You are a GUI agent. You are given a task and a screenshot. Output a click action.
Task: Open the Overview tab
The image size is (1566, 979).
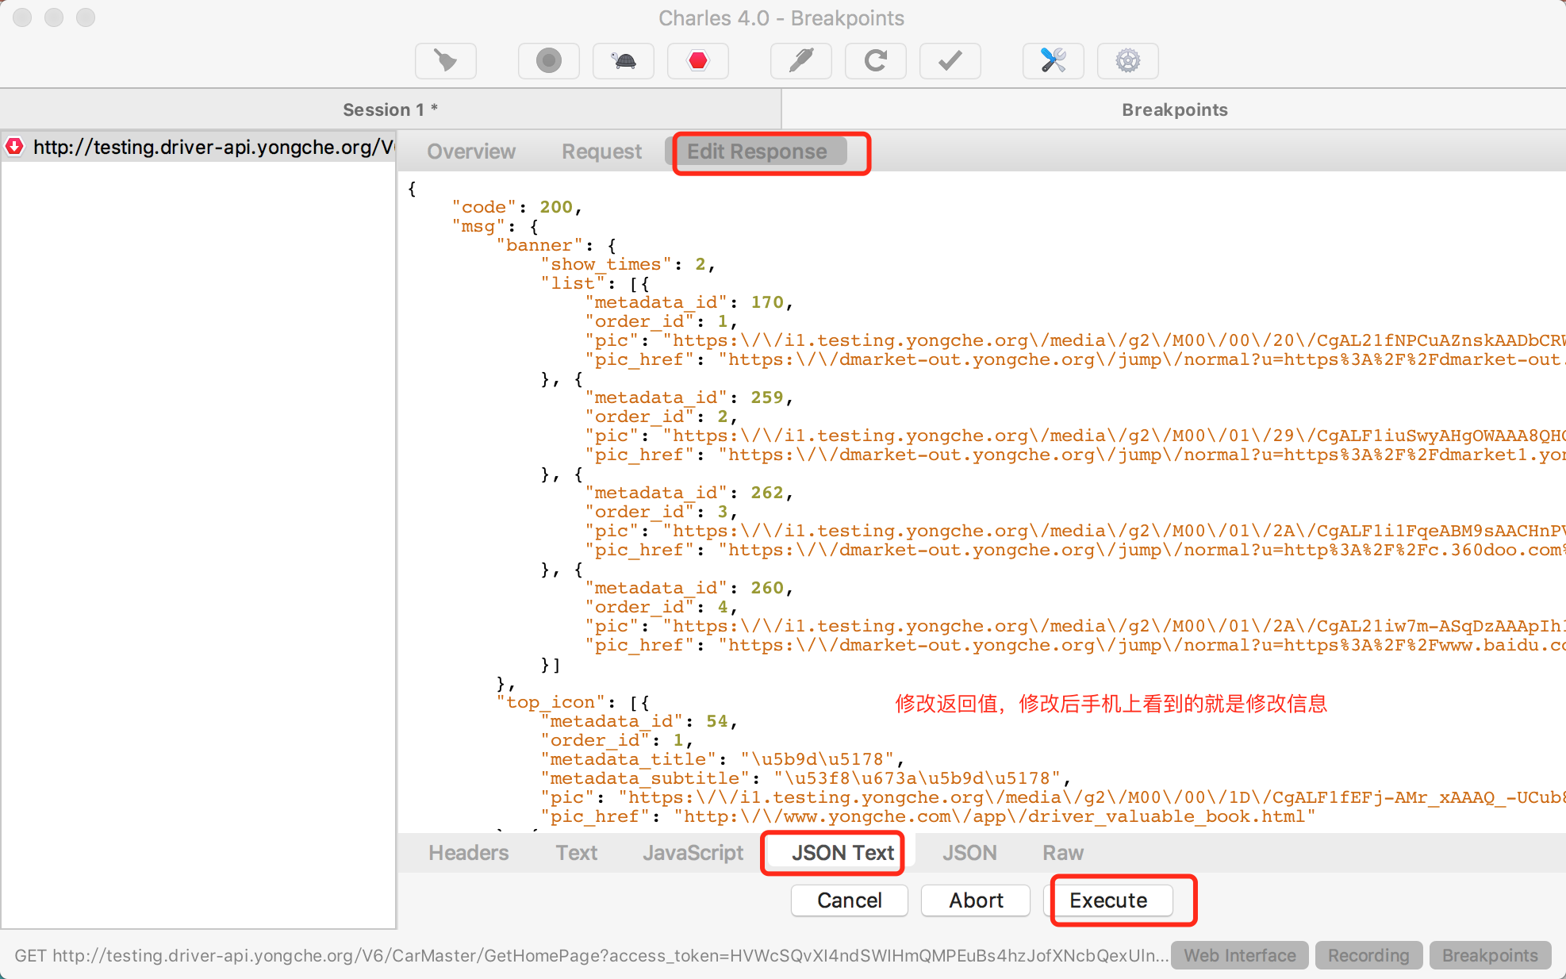[x=471, y=152]
